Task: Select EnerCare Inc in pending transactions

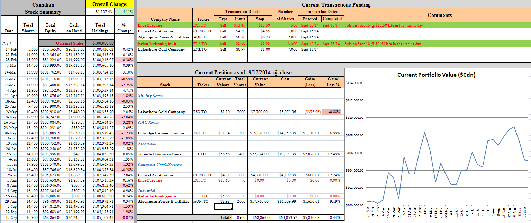Action: pos(165,25)
